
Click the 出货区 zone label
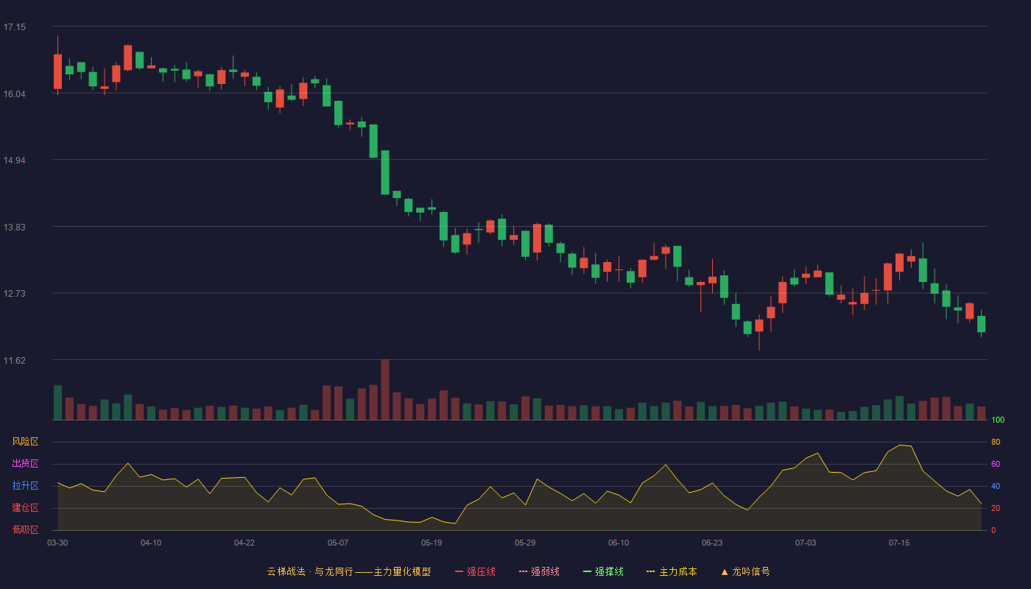[25, 464]
